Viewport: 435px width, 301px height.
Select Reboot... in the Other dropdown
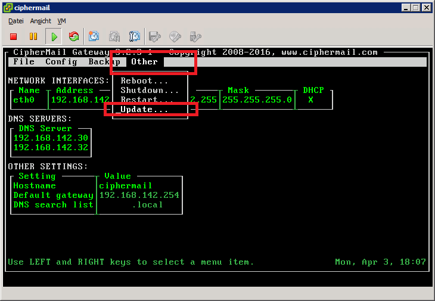[x=144, y=80]
